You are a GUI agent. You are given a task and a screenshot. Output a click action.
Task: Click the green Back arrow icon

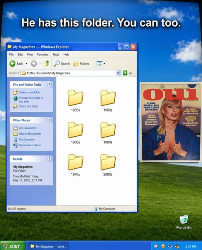(12, 63)
